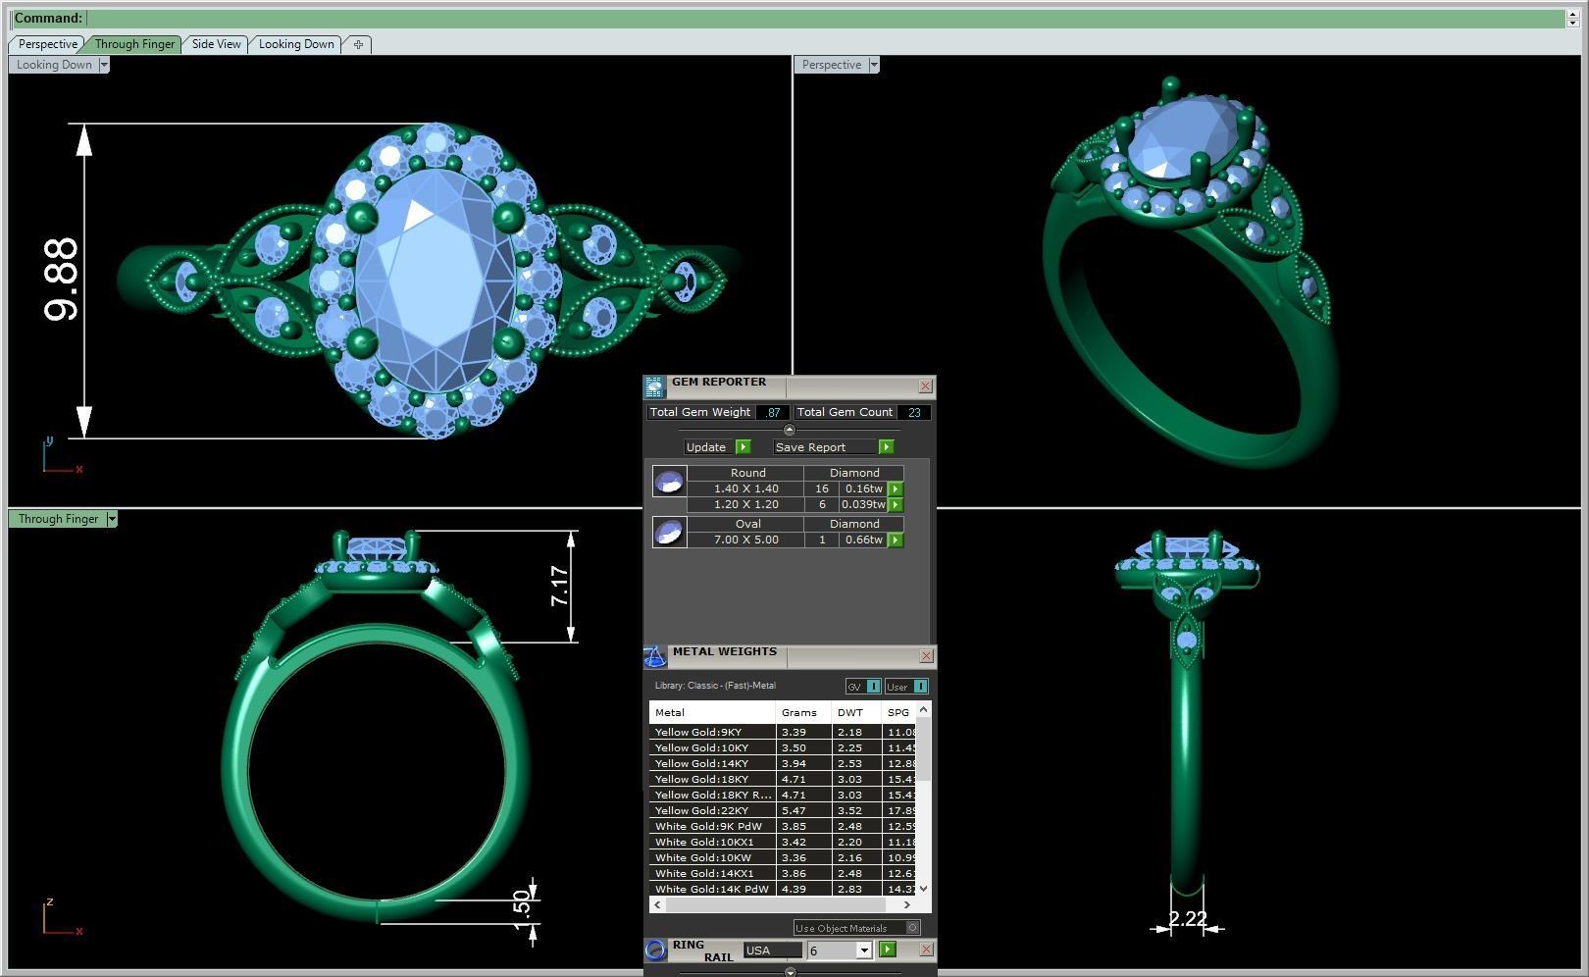The height and width of the screenshot is (977, 1589).
Task: Select the Yellow Gold:22KY row
Action: (783, 810)
